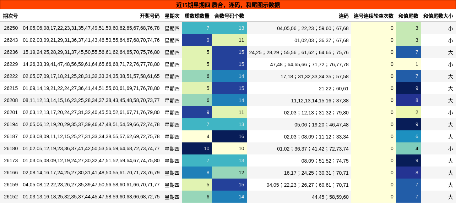Click 和值尾数 cell 9 in row 26215

408,88
